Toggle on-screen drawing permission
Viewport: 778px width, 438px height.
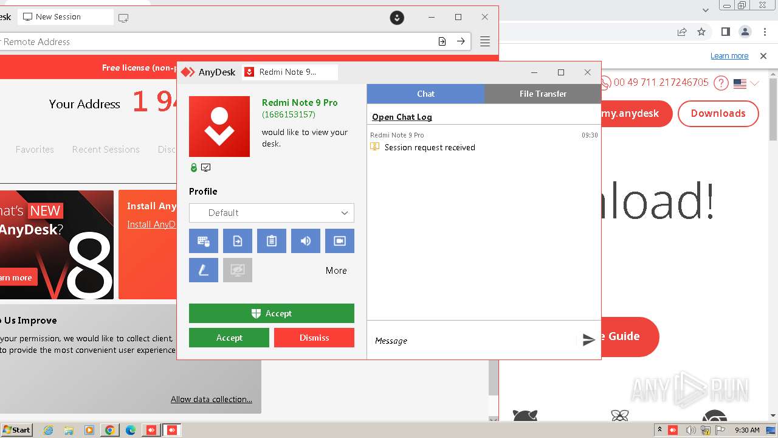coord(204,270)
